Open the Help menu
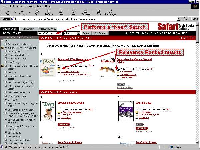 (47, 6)
